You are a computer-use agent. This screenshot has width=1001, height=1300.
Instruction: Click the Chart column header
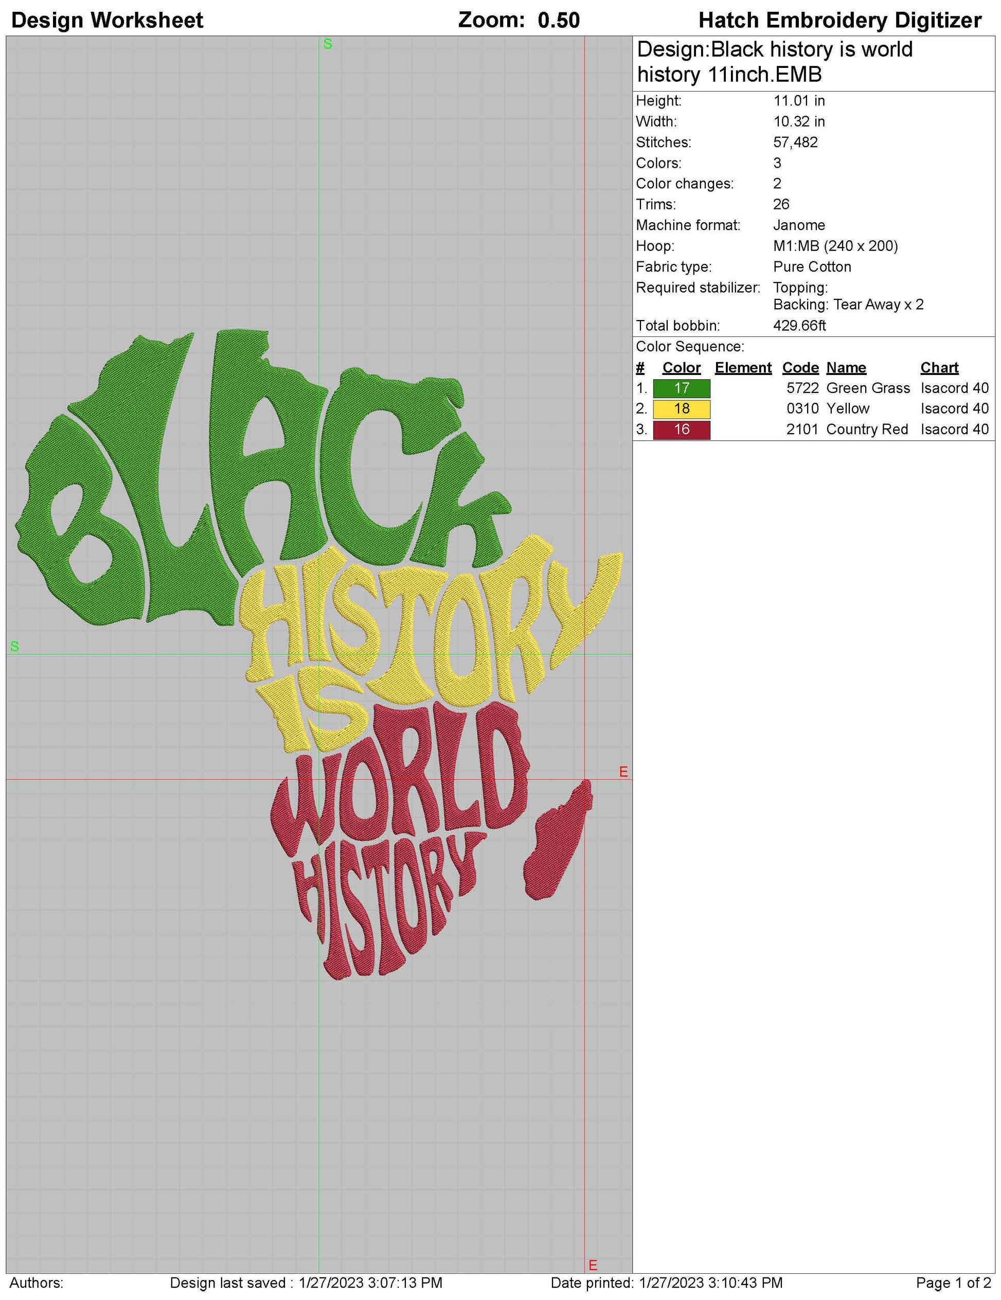pyautogui.click(x=939, y=368)
